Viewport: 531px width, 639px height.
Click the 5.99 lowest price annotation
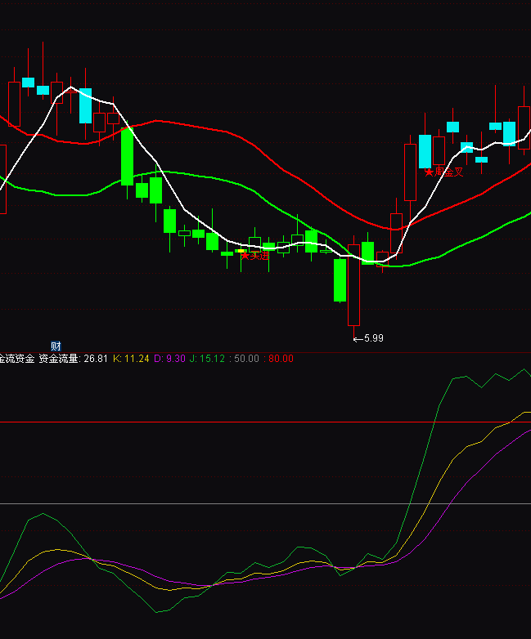click(374, 338)
